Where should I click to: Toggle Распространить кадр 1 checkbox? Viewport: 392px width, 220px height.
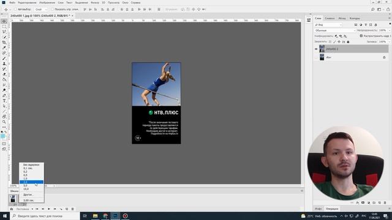click(x=361, y=36)
